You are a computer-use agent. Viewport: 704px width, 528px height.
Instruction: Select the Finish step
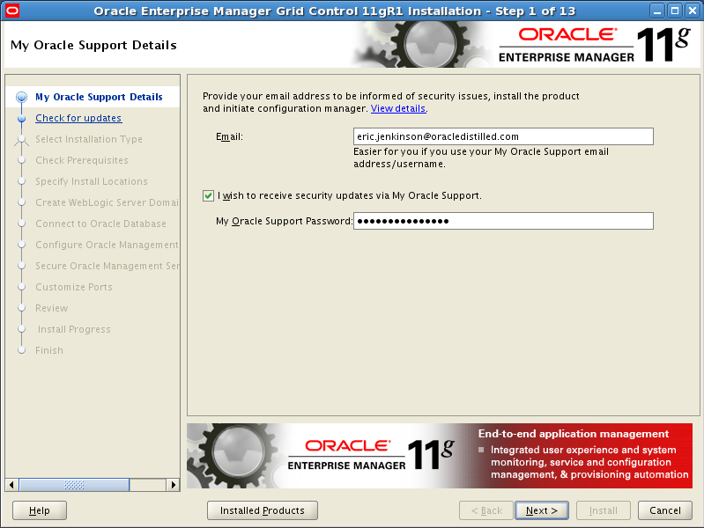coord(49,350)
